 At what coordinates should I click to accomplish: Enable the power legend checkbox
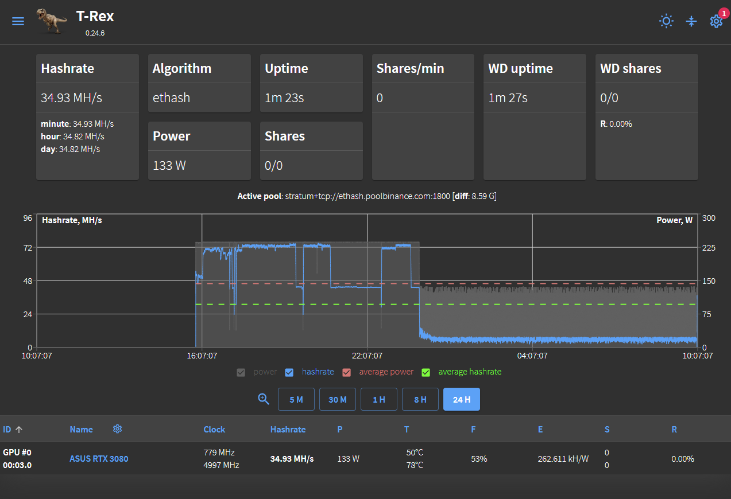coord(241,372)
